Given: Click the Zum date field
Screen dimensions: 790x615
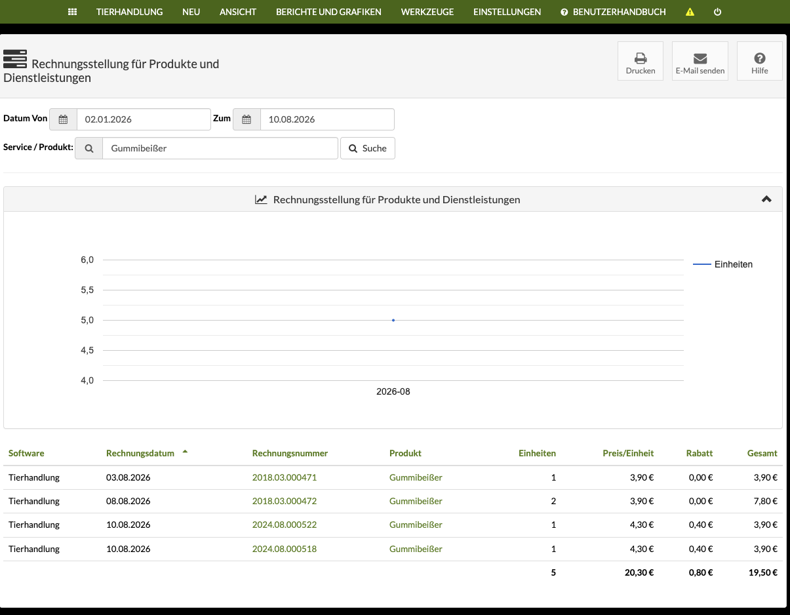Looking at the screenshot, I should click(327, 119).
